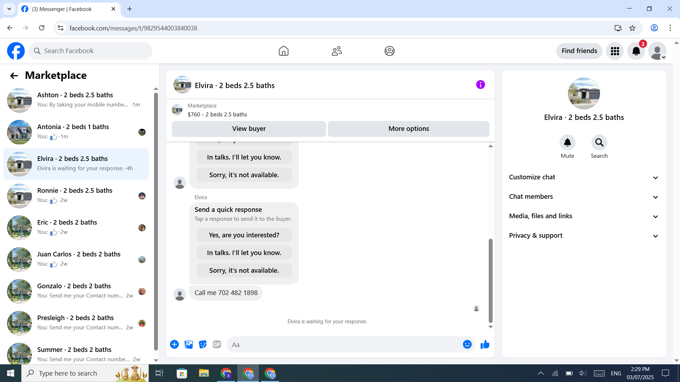Open the emoji picker
This screenshot has height=382, width=680.
click(x=467, y=345)
